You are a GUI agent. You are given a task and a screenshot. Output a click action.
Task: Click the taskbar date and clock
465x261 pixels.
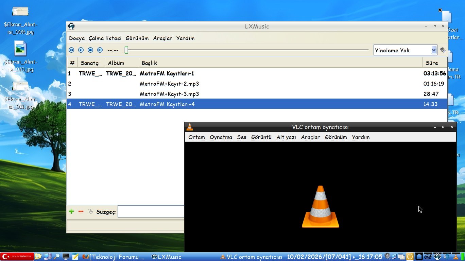(x=334, y=257)
